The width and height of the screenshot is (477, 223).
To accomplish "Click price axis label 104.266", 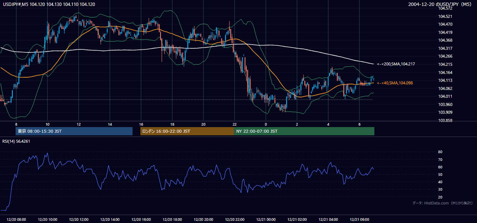I will pos(446,56).
